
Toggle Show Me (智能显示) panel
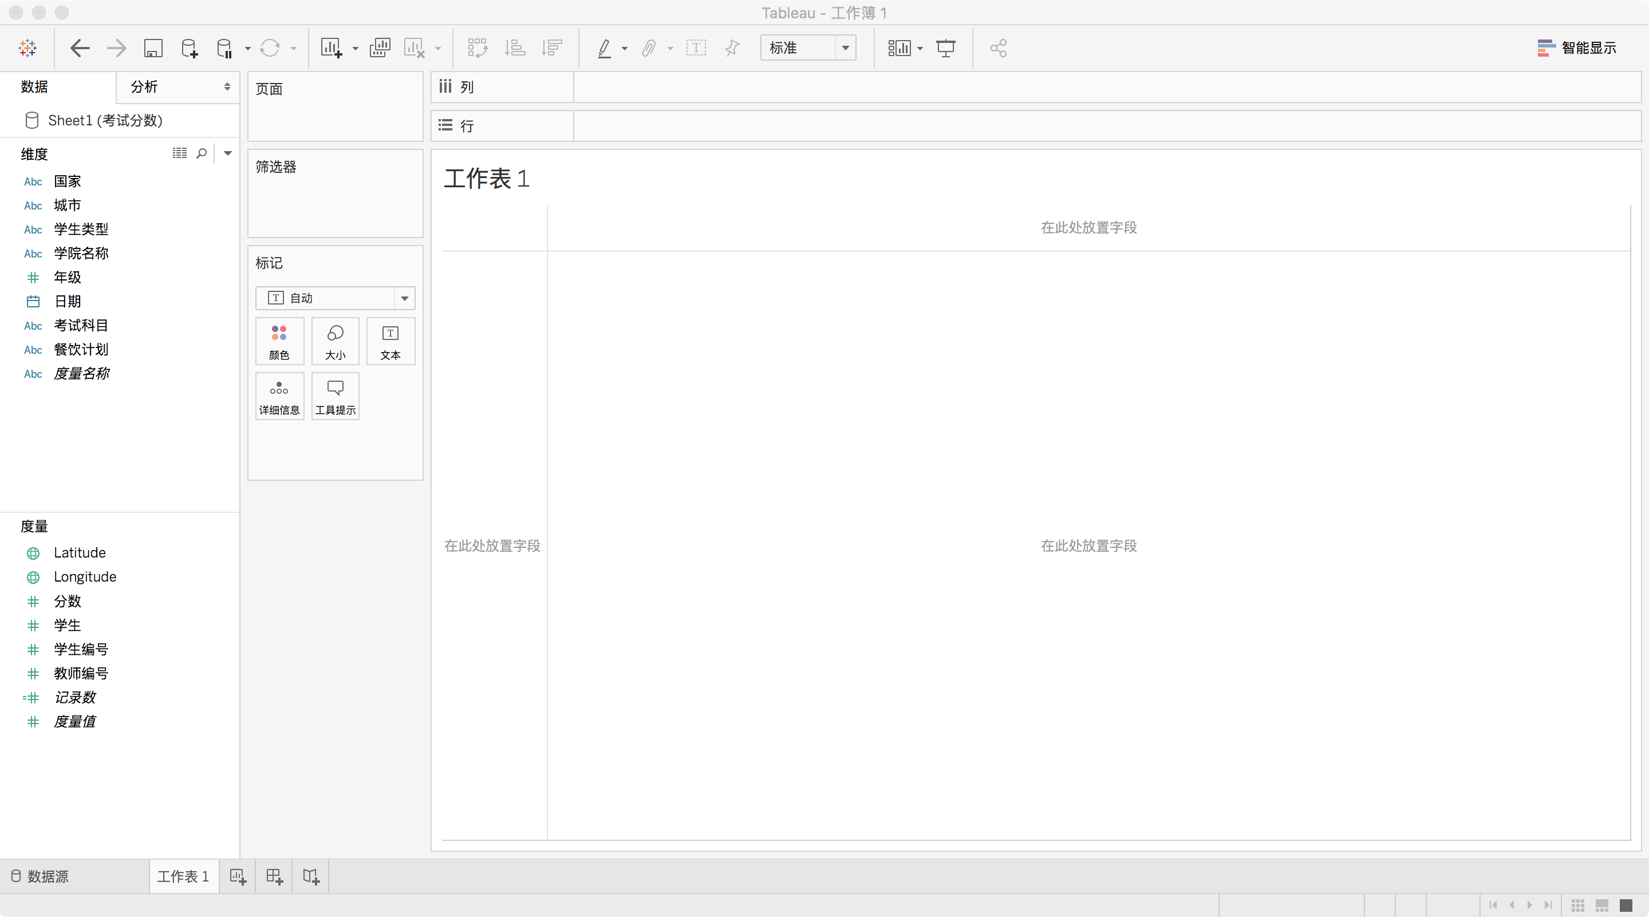point(1577,48)
